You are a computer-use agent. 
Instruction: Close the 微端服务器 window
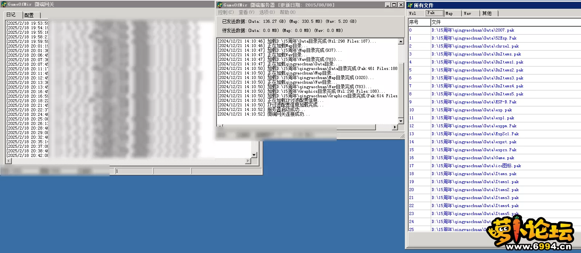400,5
